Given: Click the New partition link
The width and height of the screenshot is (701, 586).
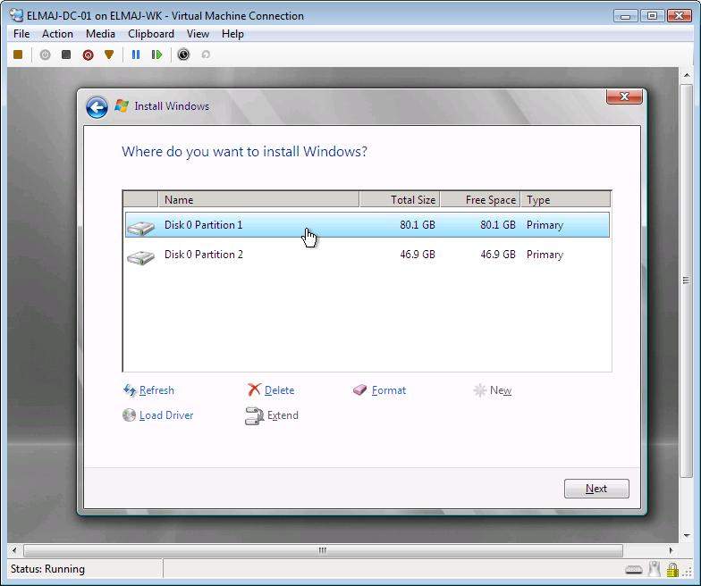Looking at the screenshot, I should (492, 390).
